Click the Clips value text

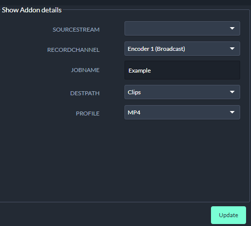(x=134, y=92)
